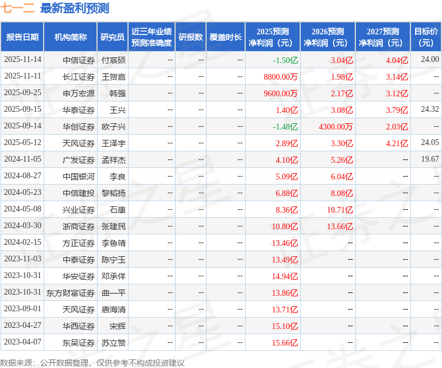Click the 2025预测净利润 column header
This screenshot has width=442, height=368.
[x=273, y=37]
